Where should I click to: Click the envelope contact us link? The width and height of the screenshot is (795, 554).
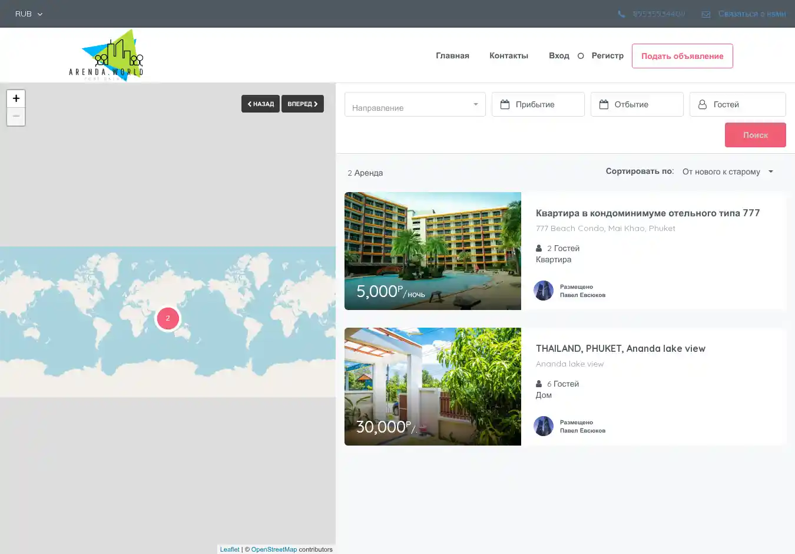tap(751, 14)
